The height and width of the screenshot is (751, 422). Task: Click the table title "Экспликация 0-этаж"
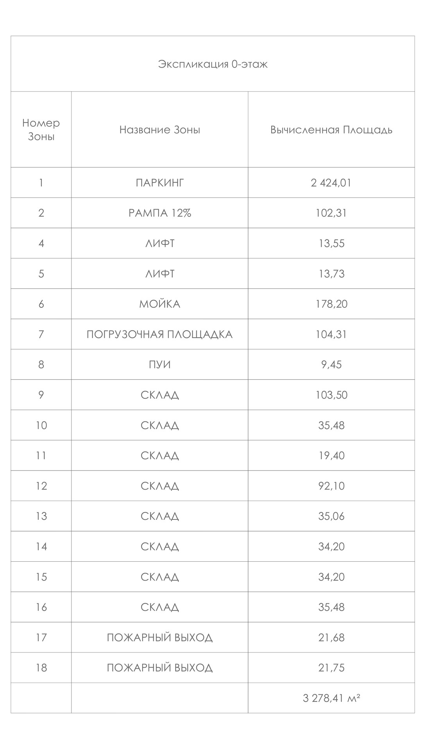(213, 64)
